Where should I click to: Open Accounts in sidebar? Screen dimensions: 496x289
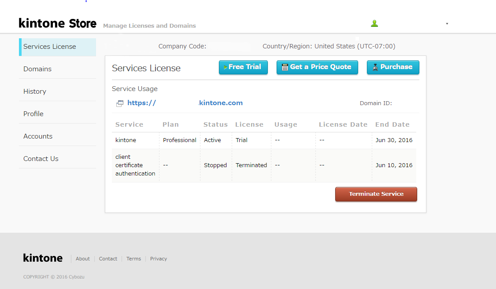pos(58,136)
